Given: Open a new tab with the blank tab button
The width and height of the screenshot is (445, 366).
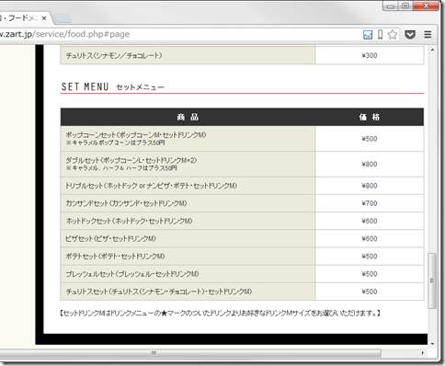Looking at the screenshot, I should pos(63,18).
